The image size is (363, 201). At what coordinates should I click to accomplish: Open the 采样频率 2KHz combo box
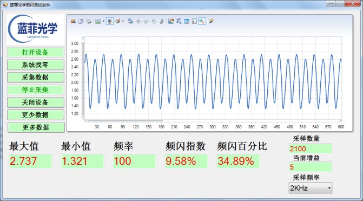310,188
